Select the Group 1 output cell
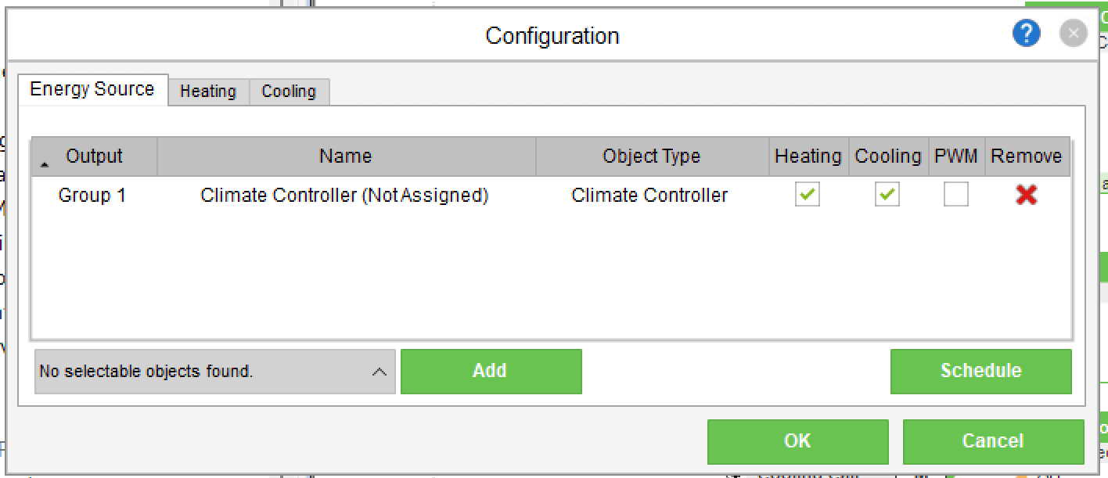This screenshot has width=1108, height=478. pyautogui.click(x=92, y=196)
